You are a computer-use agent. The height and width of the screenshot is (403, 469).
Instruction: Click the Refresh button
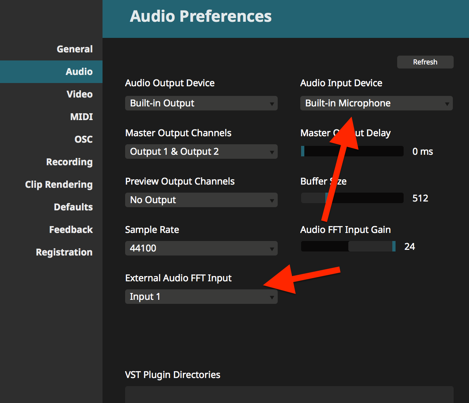[425, 62]
